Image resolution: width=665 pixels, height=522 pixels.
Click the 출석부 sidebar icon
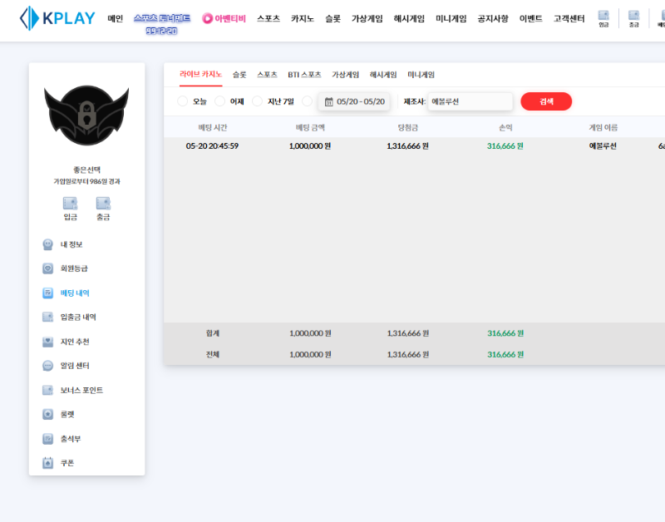point(48,439)
